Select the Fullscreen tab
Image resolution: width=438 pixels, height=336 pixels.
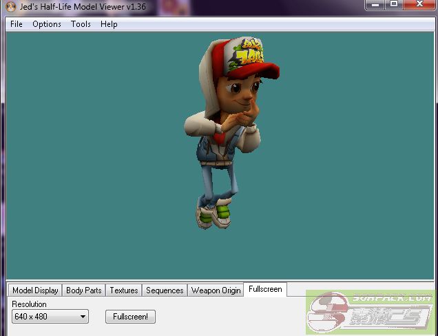[265, 289]
